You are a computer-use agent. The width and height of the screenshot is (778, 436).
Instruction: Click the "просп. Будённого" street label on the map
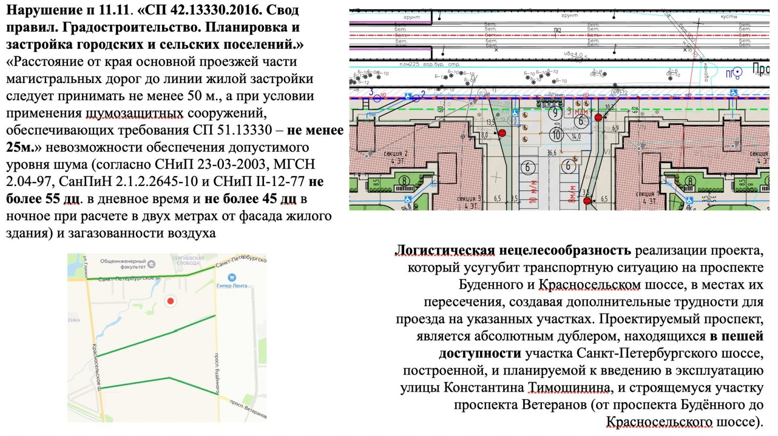pyautogui.click(x=217, y=373)
